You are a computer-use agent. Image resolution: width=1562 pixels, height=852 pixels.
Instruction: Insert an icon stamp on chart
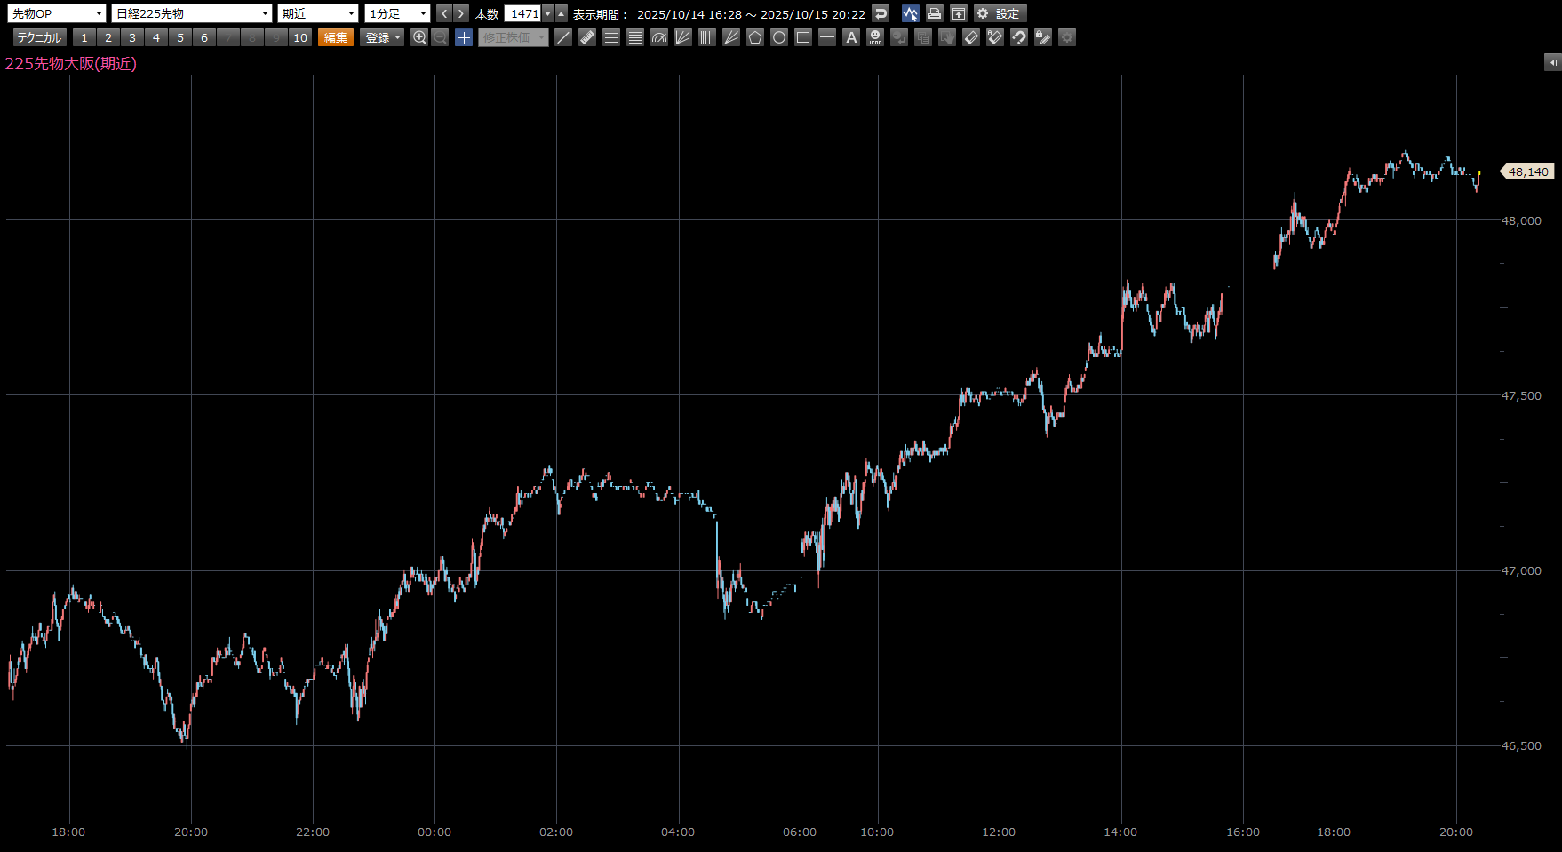875,37
